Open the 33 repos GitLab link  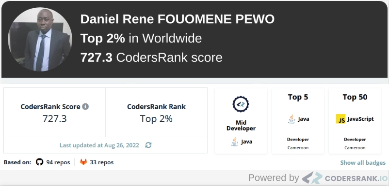(102, 162)
